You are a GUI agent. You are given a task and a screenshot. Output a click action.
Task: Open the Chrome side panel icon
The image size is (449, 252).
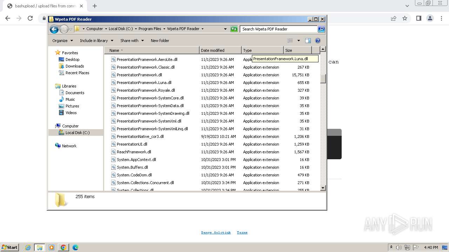coord(418,18)
